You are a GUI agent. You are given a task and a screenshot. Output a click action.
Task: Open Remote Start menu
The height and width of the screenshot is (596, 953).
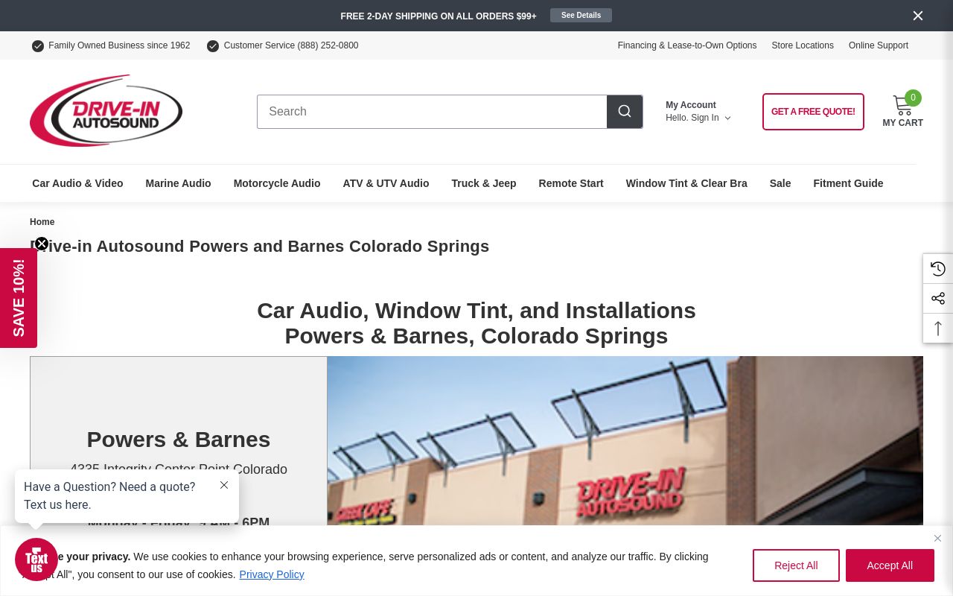click(571, 183)
